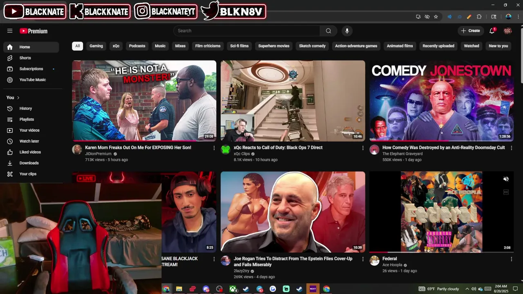Screen dimensions: 523x294
Task: Open Joe Rogan Epstein Files thumbnail
Action: (293, 212)
